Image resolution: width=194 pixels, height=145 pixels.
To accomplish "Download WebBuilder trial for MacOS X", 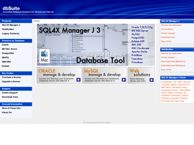I will point(173,61).
